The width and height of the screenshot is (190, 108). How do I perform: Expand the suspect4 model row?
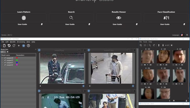click(x=2, y=58)
